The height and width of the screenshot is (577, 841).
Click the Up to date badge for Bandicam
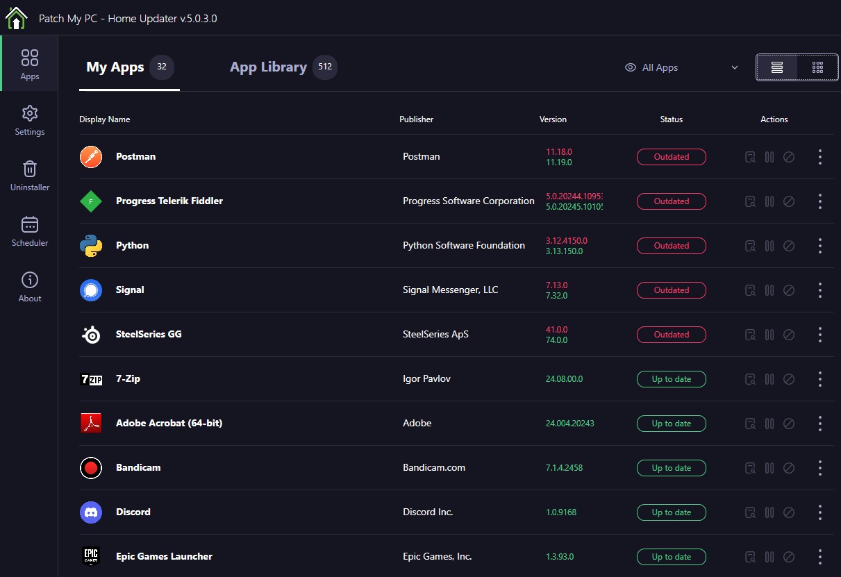[671, 468]
